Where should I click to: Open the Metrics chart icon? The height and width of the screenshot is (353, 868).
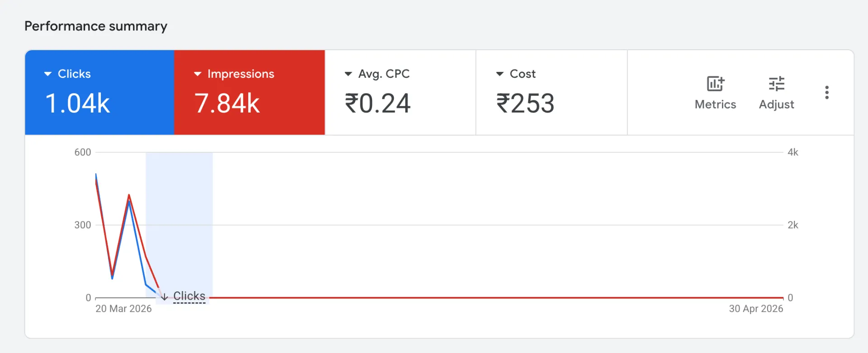click(x=715, y=84)
